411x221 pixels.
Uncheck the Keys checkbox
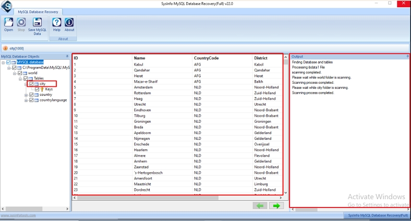[x=37, y=89]
